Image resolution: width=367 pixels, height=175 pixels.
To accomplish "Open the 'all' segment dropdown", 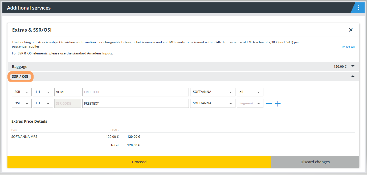I will 250,92.
